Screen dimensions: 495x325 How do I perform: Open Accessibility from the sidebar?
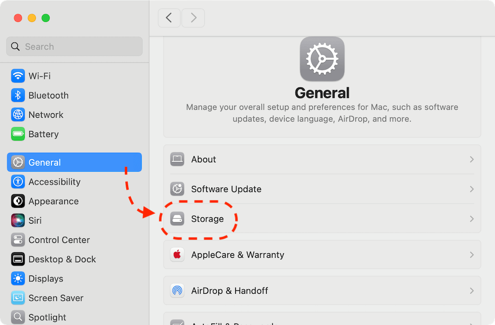54,182
